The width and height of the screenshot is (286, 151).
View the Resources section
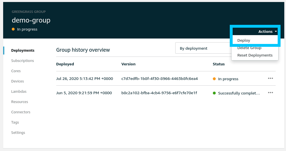(20, 102)
